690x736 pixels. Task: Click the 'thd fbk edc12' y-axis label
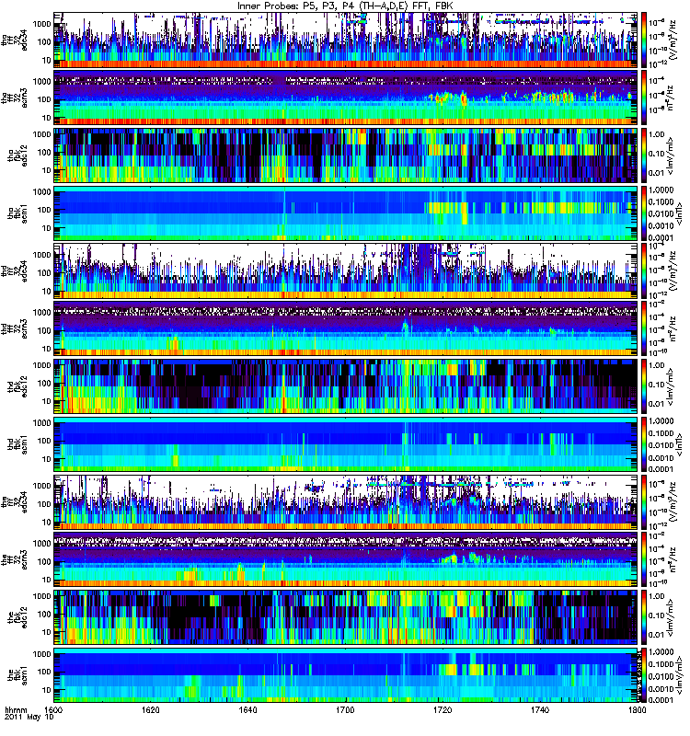[x=17, y=386]
